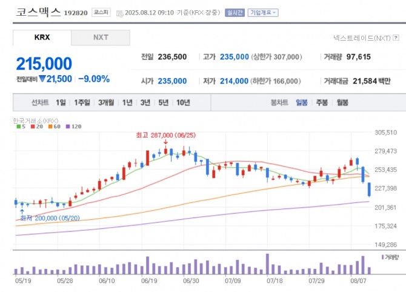Click the purple 거래량 volume legend icon
Screen dimensions: 406x292
pyautogui.click(x=383, y=257)
